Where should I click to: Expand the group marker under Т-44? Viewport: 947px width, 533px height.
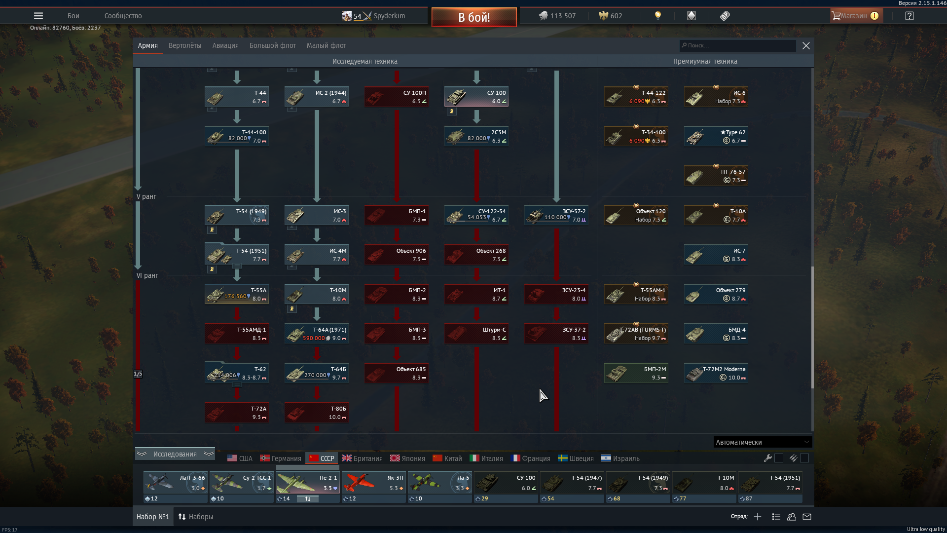coord(212,109)
